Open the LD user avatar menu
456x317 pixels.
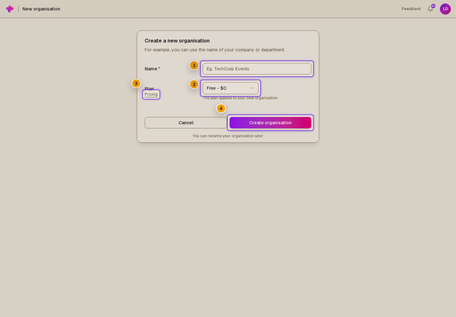pos(445,9)
